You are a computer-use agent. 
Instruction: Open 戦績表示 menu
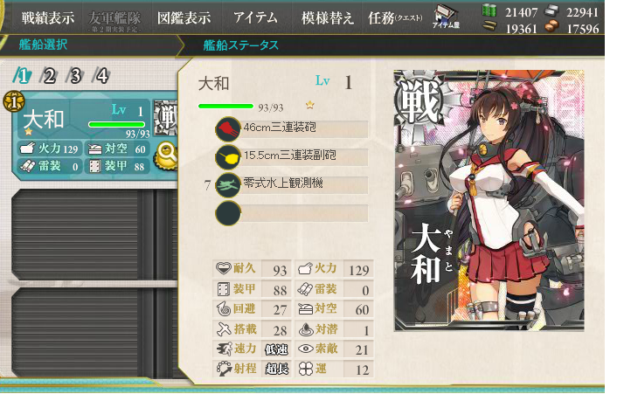47,18
